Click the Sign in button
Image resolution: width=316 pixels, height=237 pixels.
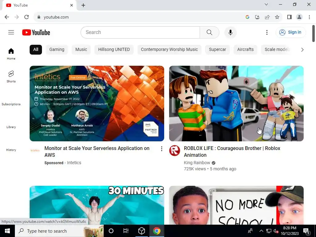(x=291, y=32)
